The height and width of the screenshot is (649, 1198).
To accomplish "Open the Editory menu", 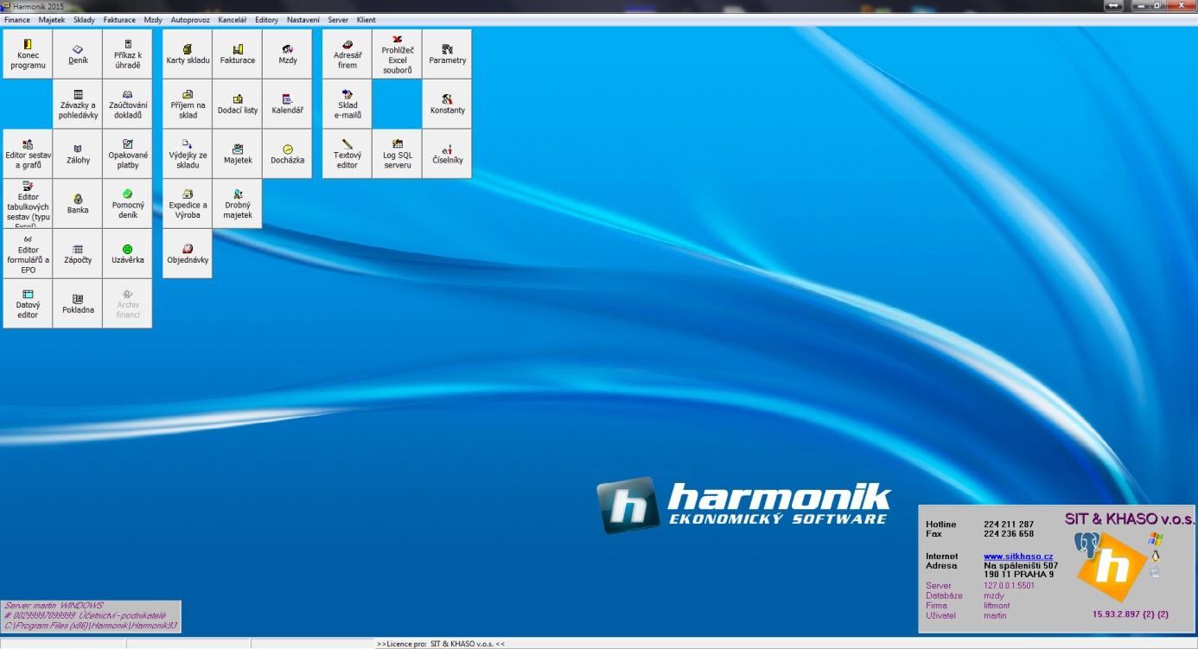I will 267,19.
